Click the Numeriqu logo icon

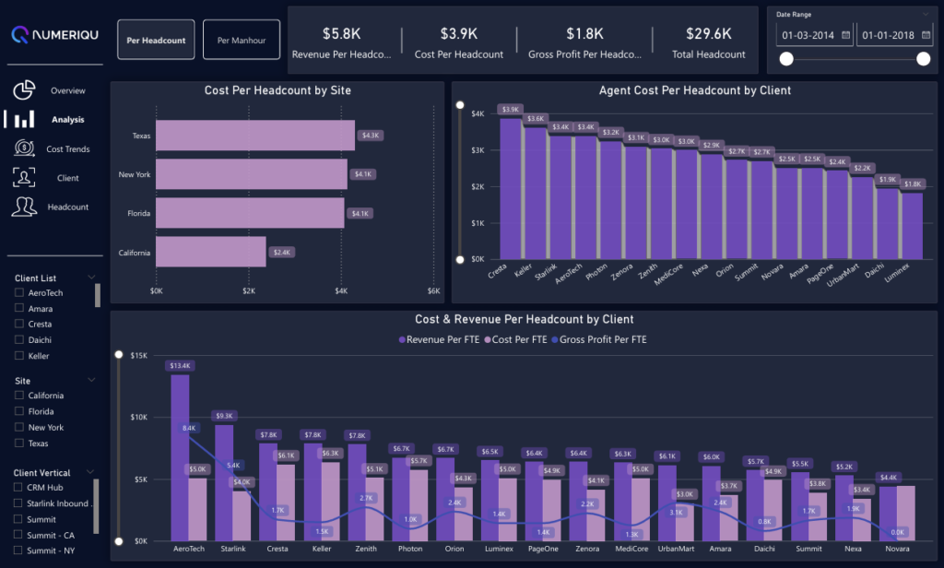tap(20, 36)
